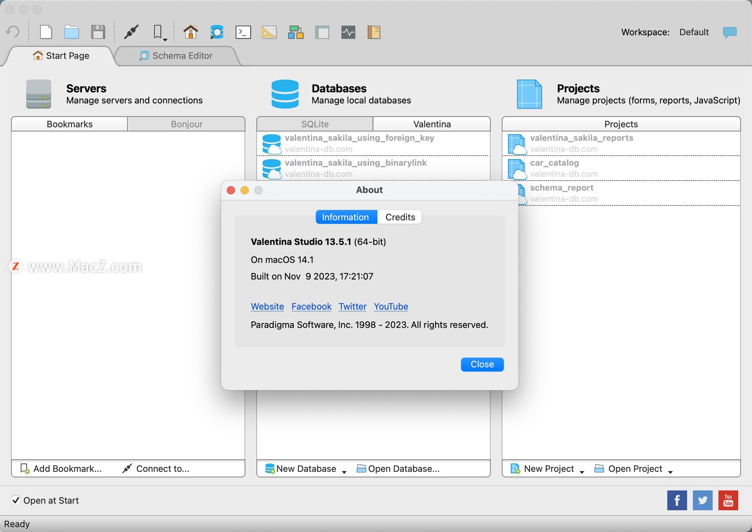Open the bookmark toolbar dropdown icon
This screenshot has width=752, height=532.
point(159,32)
